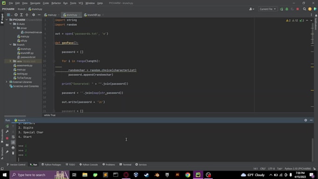318x179 pixels.
Task: Open TODO tool window
Action: [70, 165]
